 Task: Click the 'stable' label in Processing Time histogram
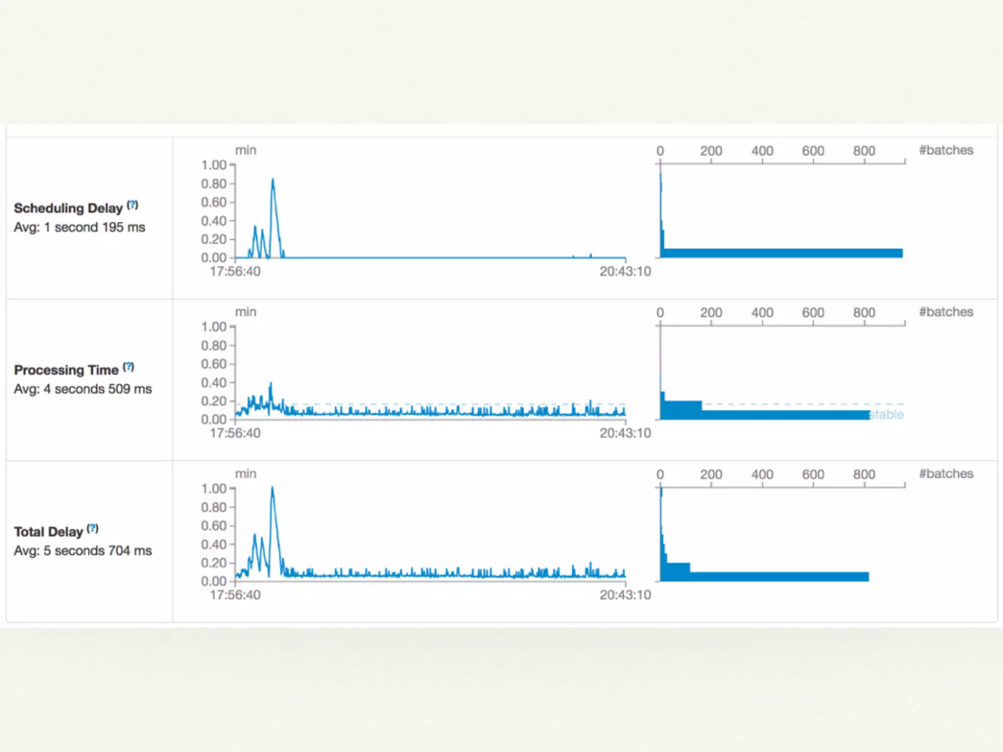[887, 415]
